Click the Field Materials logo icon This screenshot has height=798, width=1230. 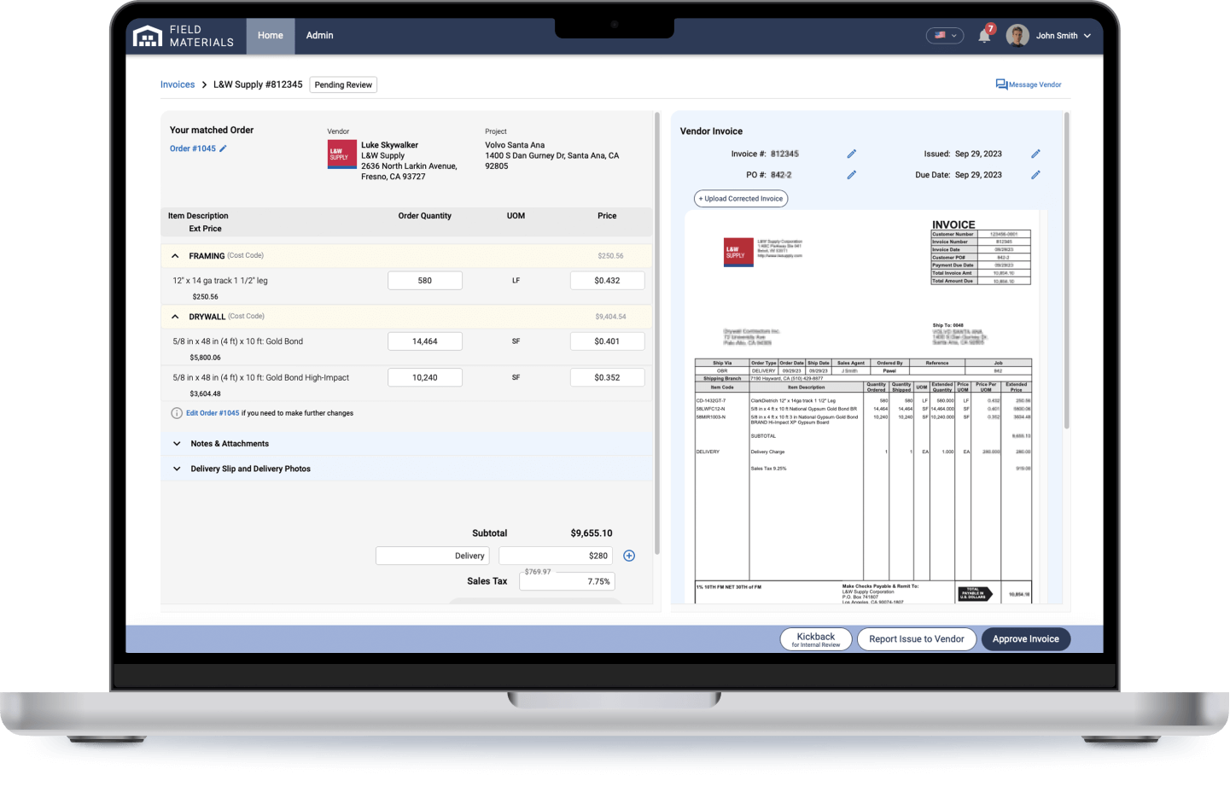[147, 35]
